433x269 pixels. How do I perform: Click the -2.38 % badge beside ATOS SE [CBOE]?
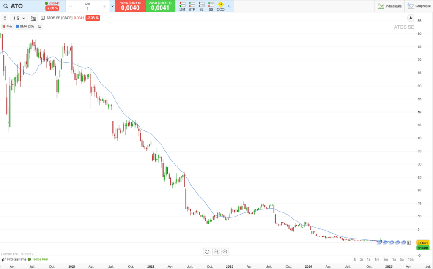93,18
